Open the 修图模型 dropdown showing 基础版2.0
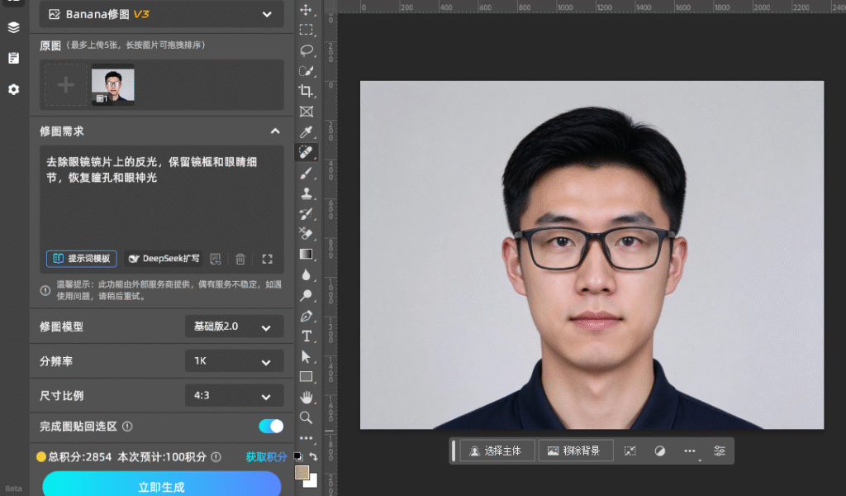The width and height of the screenshot is (846, 496). pos(234,327)
